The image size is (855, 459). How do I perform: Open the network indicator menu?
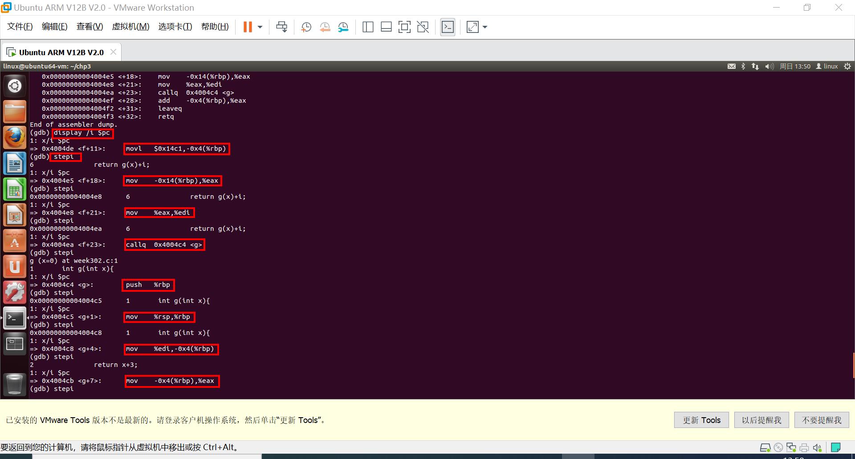755,66
